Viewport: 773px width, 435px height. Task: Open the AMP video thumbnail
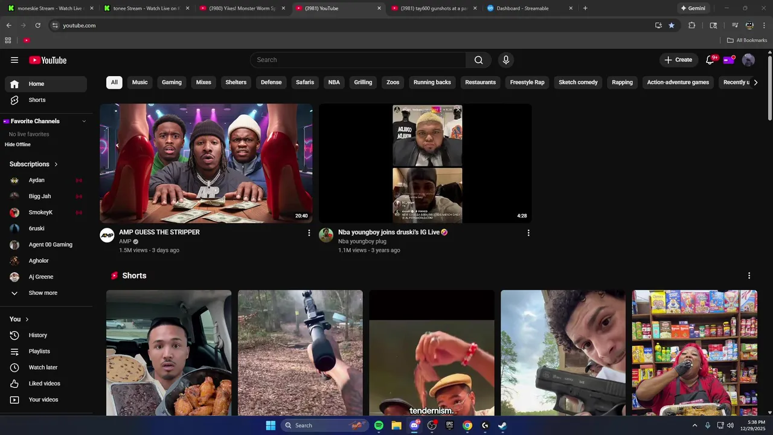click(x=206, y=163)
